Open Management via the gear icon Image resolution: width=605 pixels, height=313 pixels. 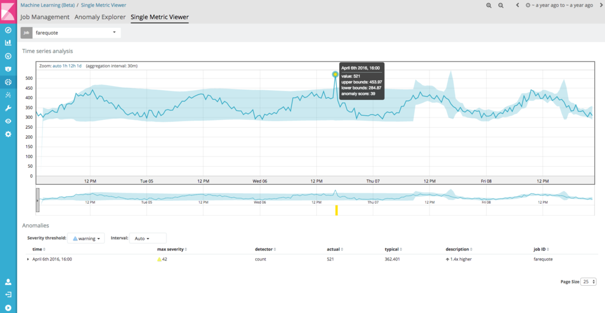coord(8,134)
